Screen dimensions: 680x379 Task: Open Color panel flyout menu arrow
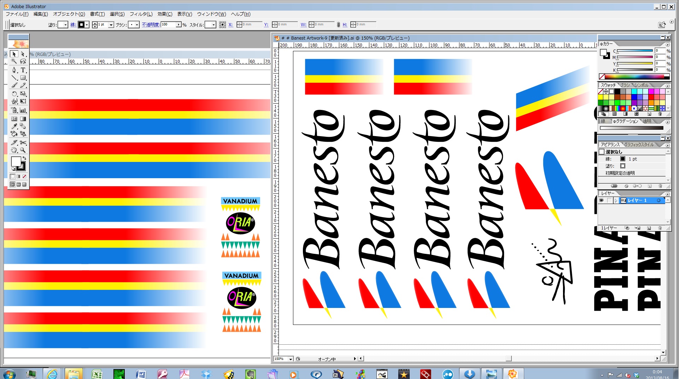(668, 45)
